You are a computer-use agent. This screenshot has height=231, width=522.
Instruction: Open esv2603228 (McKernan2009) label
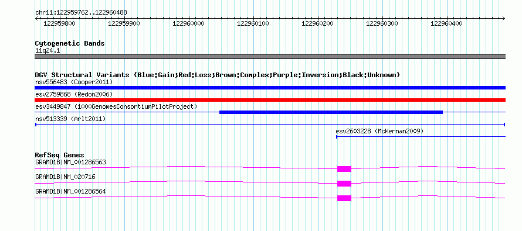point(379,131)
